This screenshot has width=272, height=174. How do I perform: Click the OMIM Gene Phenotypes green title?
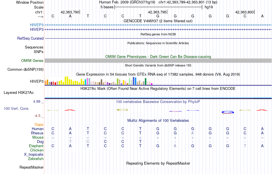(x=158, y=57)
